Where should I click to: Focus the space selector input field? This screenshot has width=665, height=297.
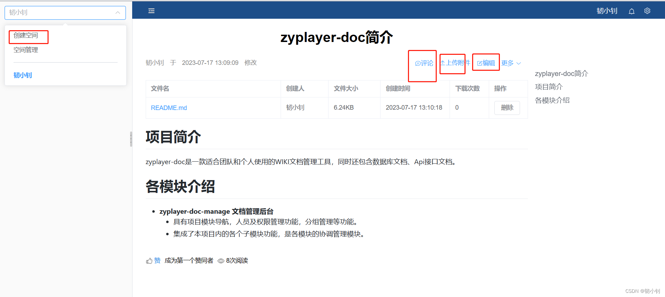(65, 12)
